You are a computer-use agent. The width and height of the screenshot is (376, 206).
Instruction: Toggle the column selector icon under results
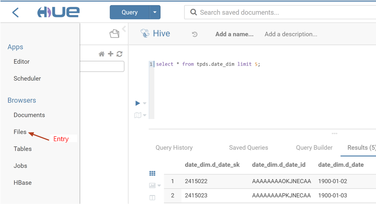[x=152, y=198]
